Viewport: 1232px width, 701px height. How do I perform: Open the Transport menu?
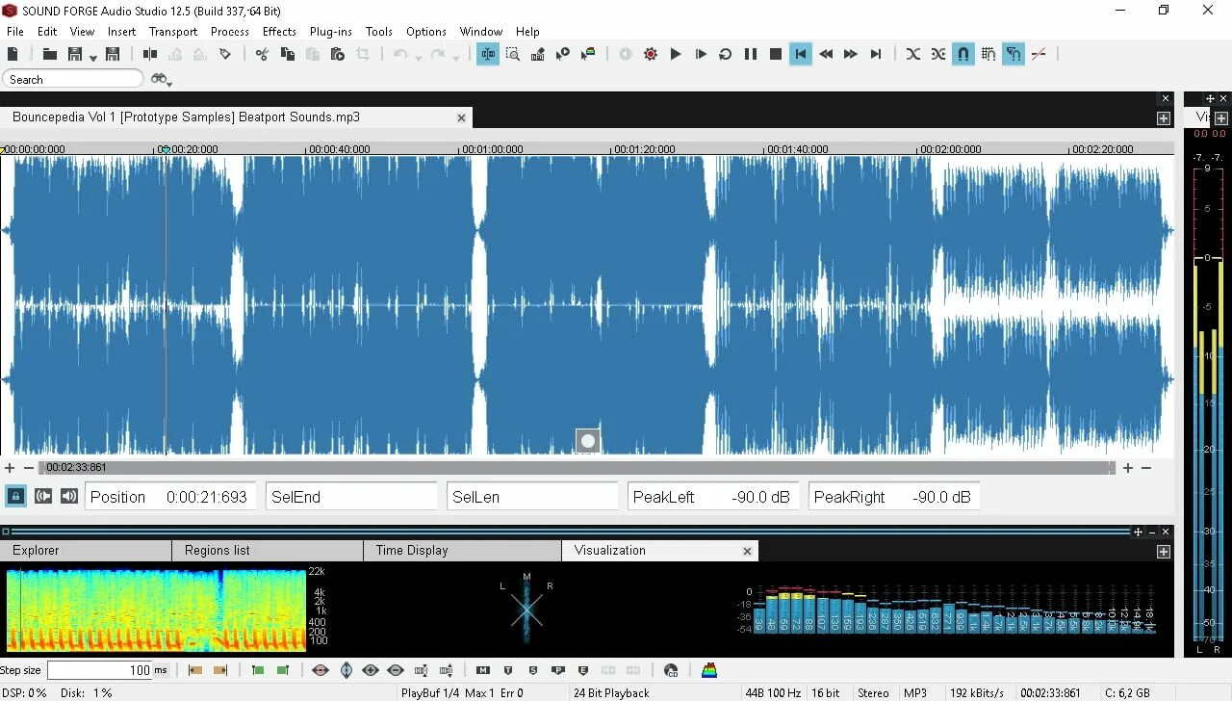click(173, 32)
